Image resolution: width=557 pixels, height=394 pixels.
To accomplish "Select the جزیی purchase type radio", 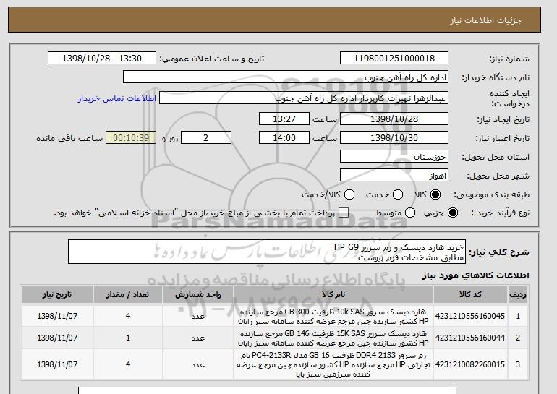I will click(x=453, y=213).
